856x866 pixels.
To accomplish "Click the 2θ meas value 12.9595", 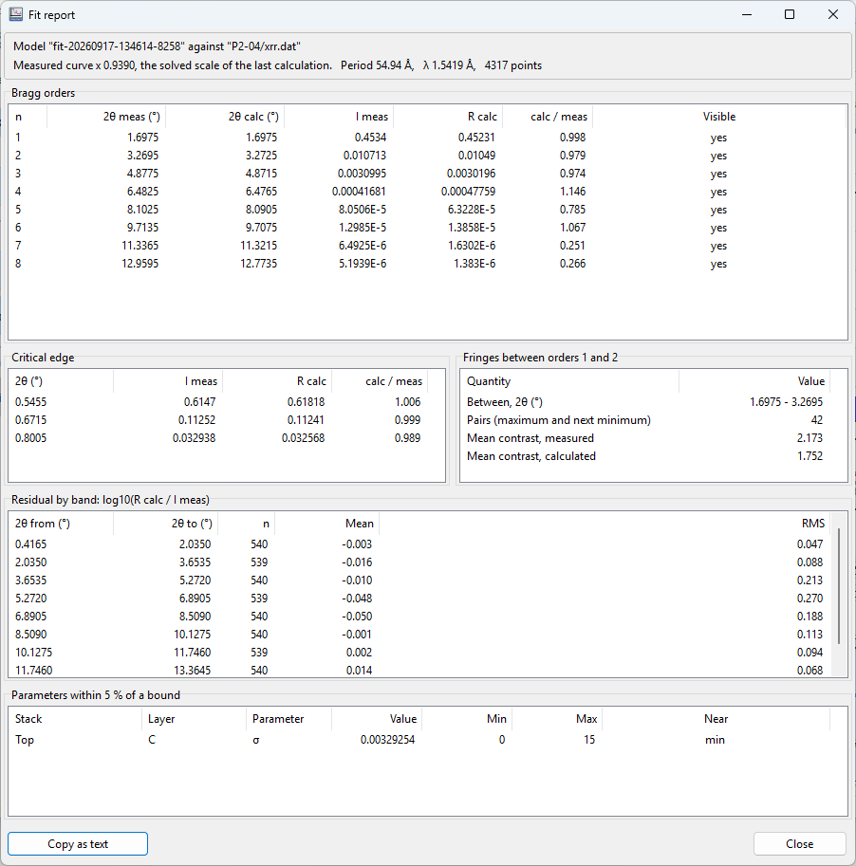I will [x=140, y=264].
